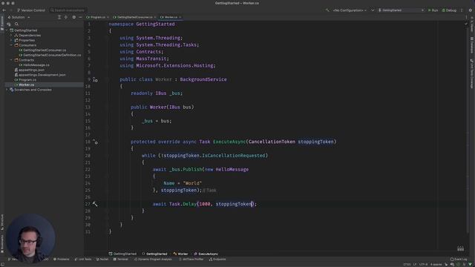The image size is (475, 267).
Task: Switch to the Program.cs tab
Action: tap(98, 17)
